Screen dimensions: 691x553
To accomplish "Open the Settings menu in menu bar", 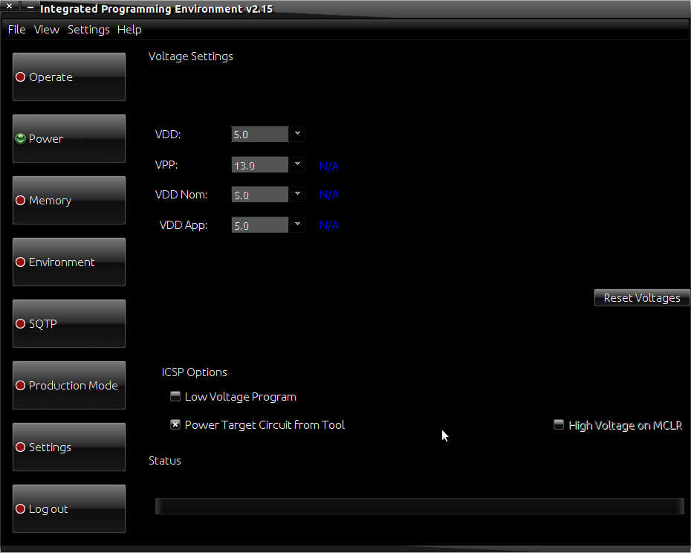I will pos(88,30).
